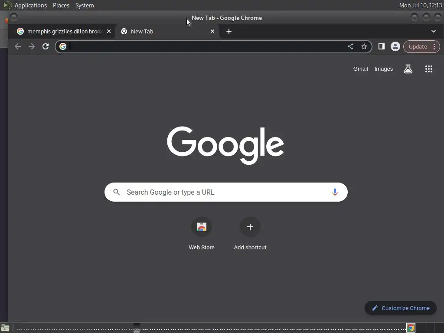Open Chrome three-dot menu
This screenshot has height=333, width=444.
tap(434, 47)
